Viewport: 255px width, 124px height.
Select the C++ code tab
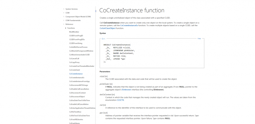click(x=103, y=39)
